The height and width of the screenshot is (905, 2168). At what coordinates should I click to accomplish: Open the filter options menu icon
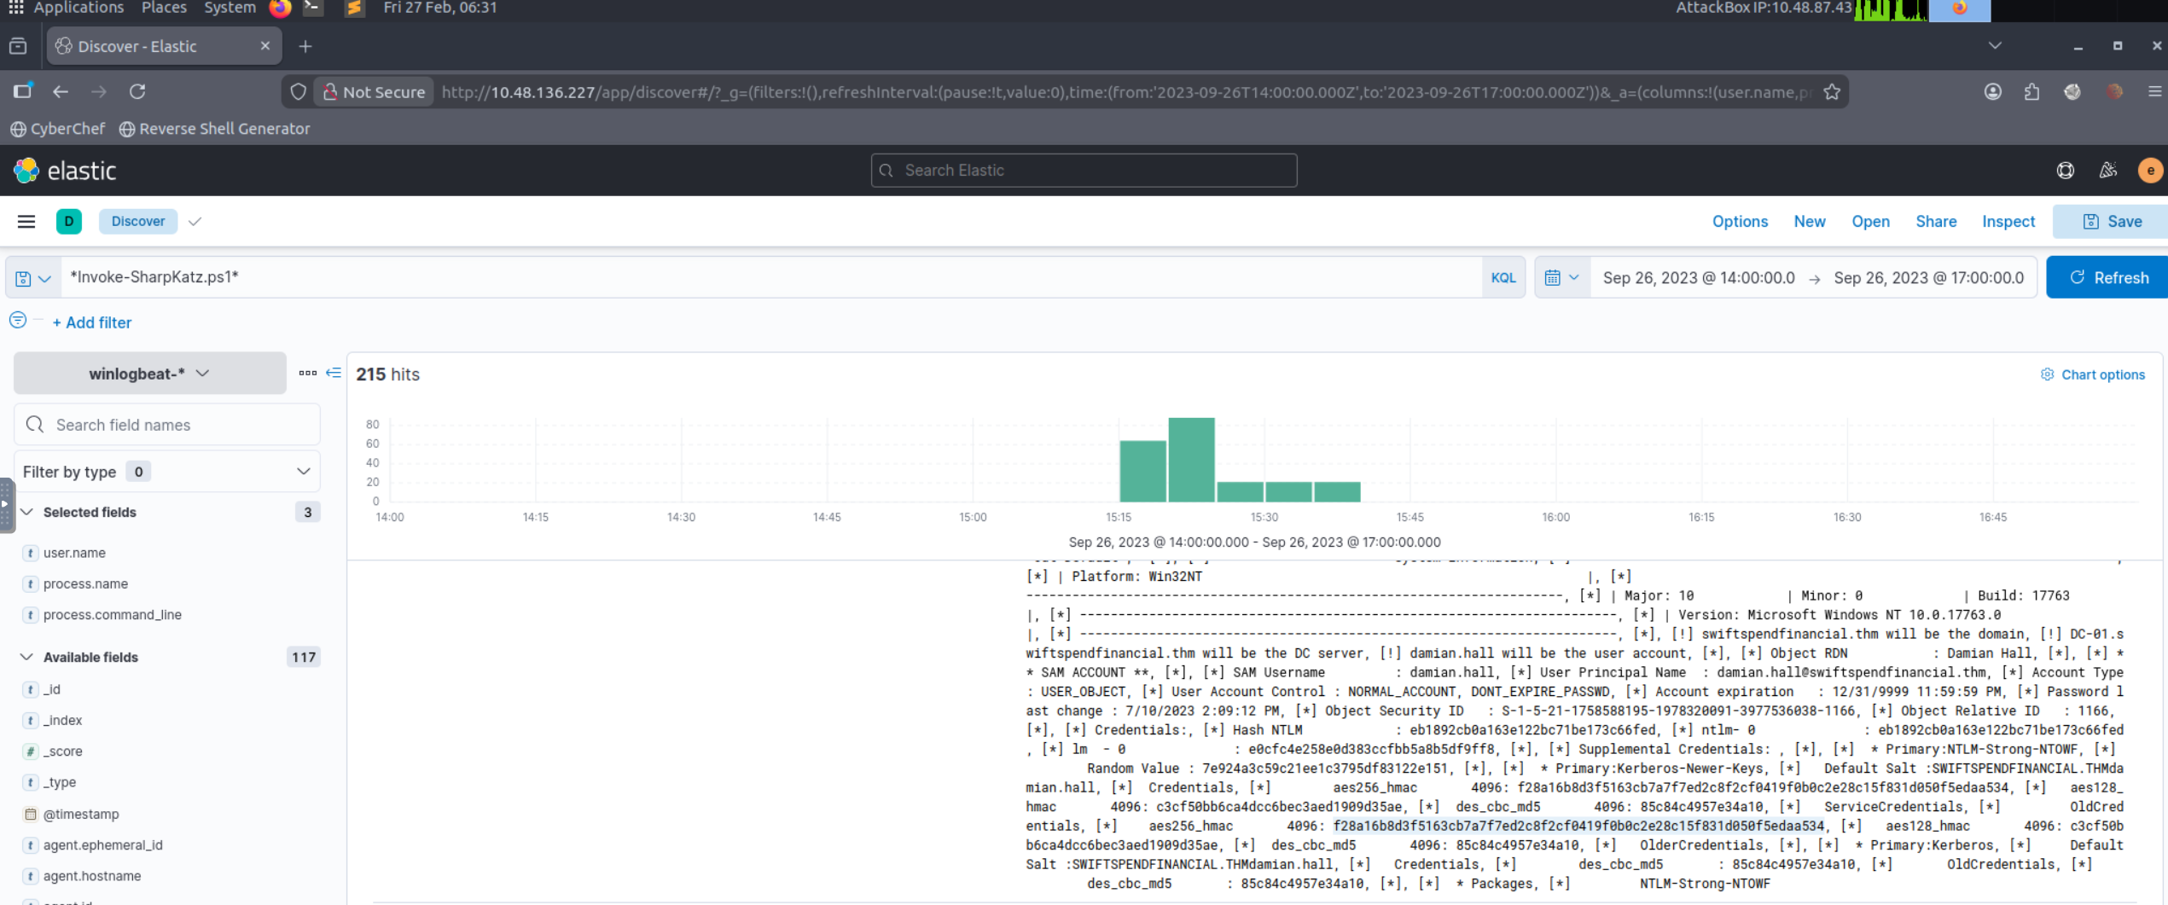pos(18,321)
